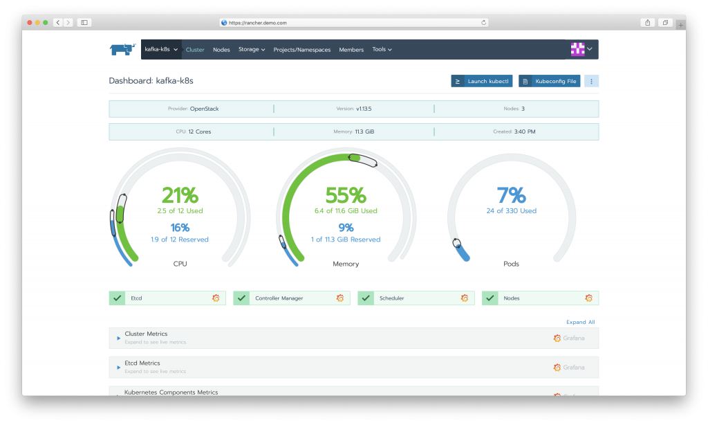Click the 55% memory used value
The image size is (708, 425).
346,195
